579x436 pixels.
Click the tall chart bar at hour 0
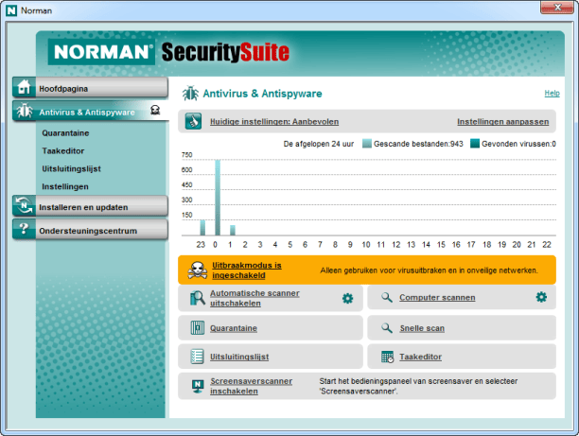tap(218, 197)
